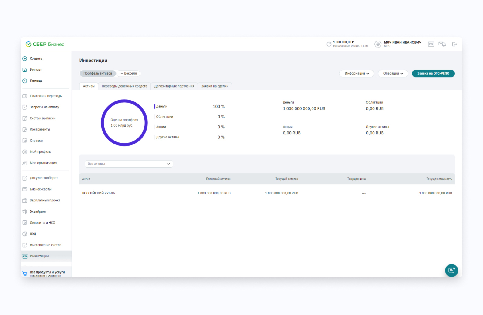Click the Инвестиции sidebar icon
Image resolution: width=483 pixels, height=315 pixels.
[25, 256]
